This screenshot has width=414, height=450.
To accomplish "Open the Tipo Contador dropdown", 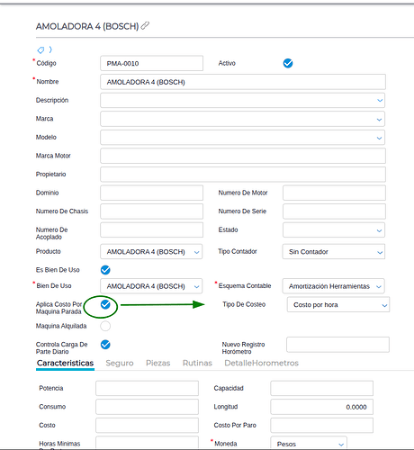I will [334, 252].
